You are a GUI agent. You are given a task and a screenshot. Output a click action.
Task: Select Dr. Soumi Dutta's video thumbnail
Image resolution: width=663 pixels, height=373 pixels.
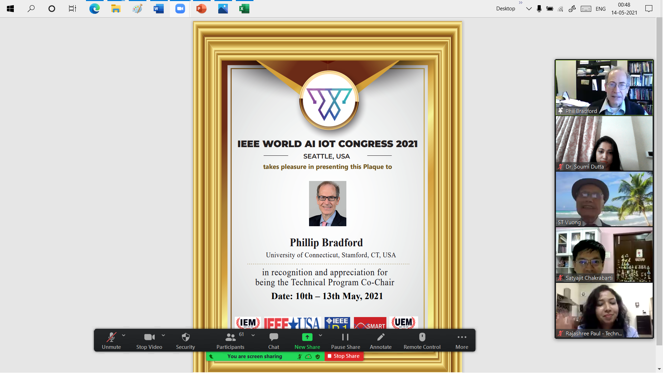coord(604,143)
